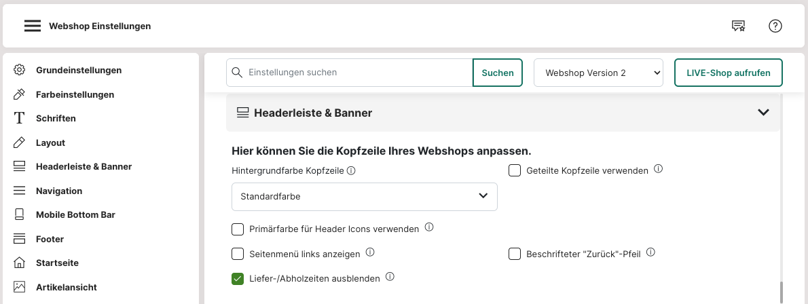
Task: Tick the Seitenmenü links anzeigen checkbox
Action: (x=238, y=254)
